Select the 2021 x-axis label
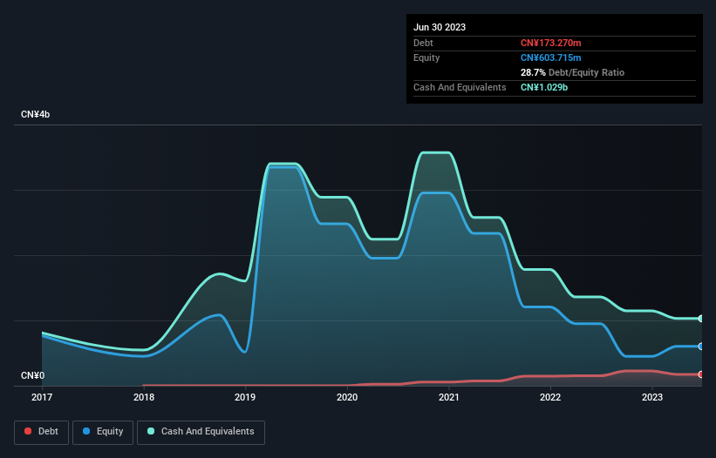This screenshot has height=458, width=716. pos(449,397)
